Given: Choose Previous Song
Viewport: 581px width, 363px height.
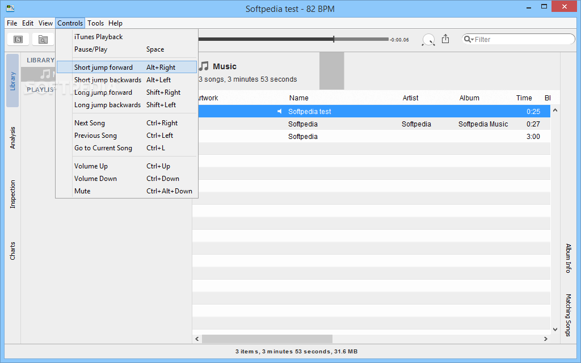Looking at the screenshot, I should click(x=127, y=136).
